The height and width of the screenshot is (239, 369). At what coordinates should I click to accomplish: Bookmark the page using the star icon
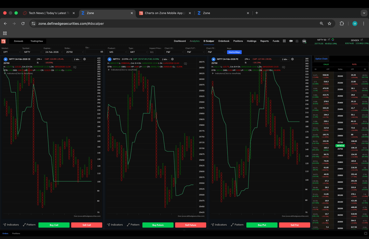pyautogui.click(x=329, y=24)
